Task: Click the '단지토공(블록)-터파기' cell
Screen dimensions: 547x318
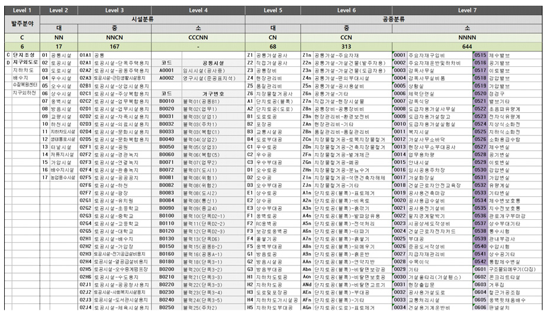Action: tap(352, 231)
